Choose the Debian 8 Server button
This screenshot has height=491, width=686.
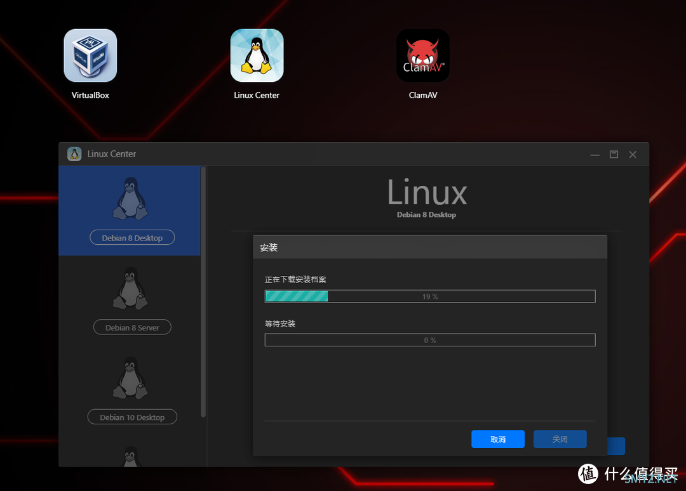click(x=132, y=327)
